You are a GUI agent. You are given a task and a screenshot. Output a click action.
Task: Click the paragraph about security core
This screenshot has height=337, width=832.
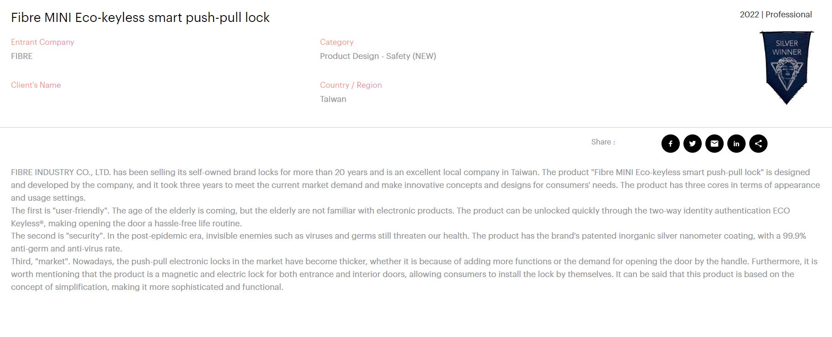pos(408,242)
